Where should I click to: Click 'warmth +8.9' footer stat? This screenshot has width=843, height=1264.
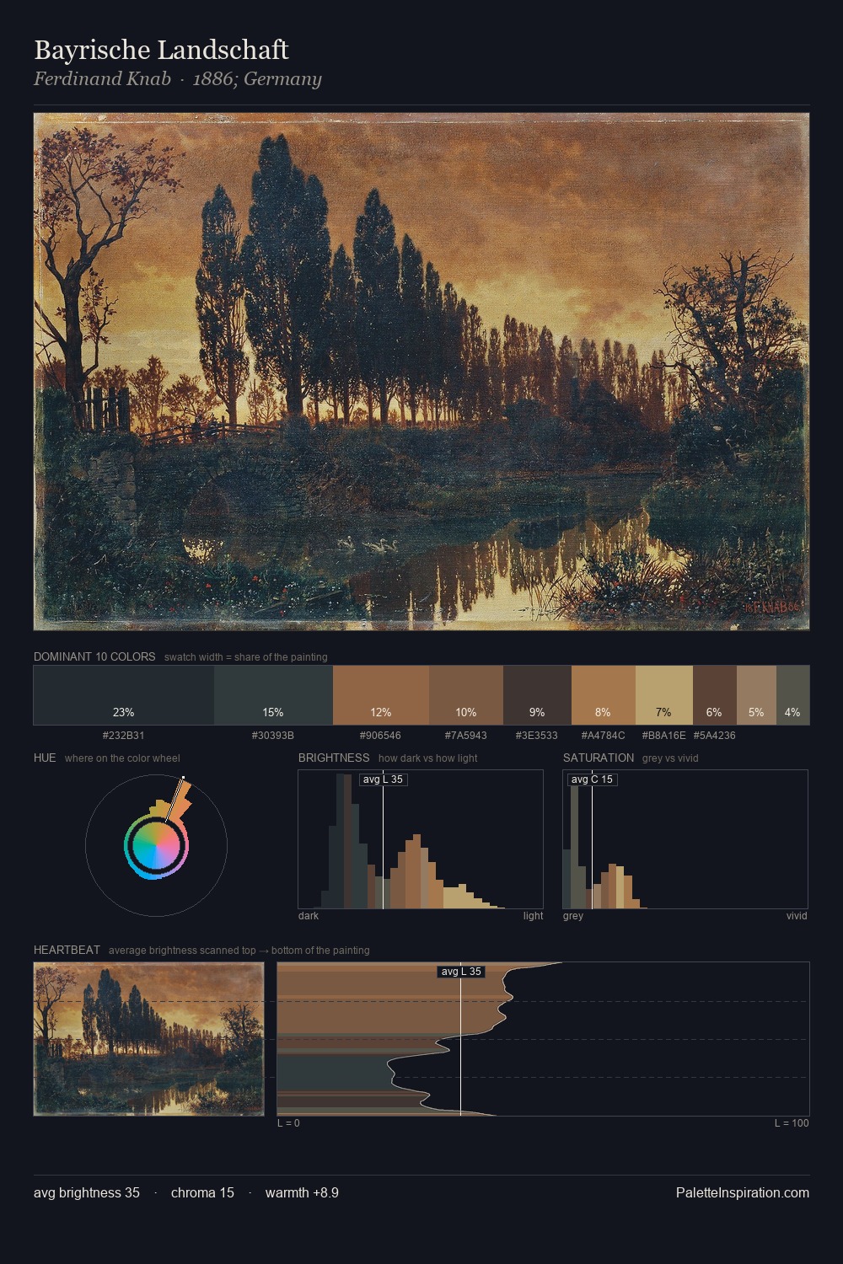302,1192
